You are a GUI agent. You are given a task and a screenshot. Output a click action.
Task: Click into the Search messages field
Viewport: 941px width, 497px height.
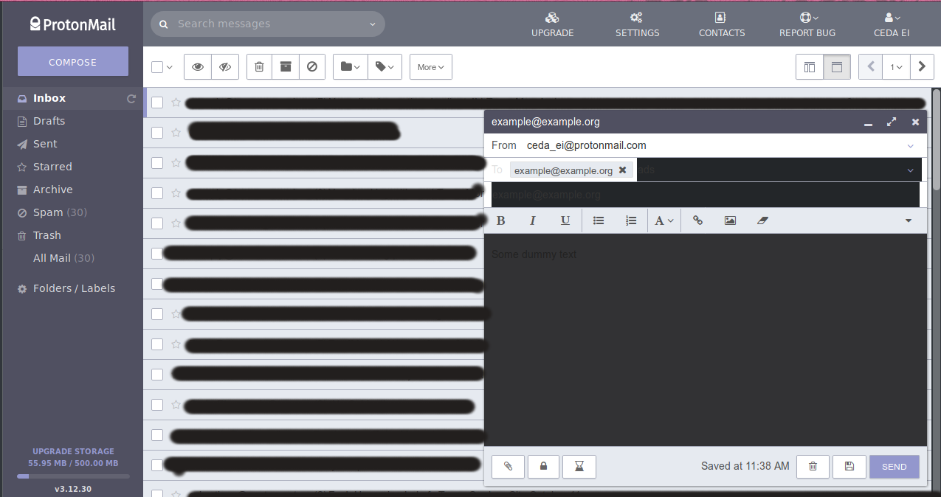[269, 24]
